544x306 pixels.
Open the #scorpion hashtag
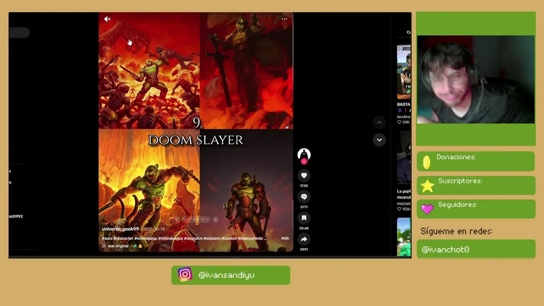193,238
